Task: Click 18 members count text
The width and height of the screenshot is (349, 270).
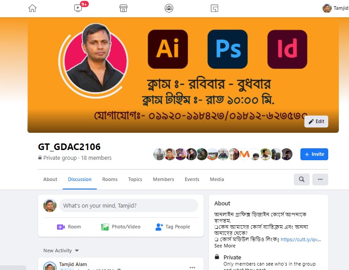Action: pos(96,158)
